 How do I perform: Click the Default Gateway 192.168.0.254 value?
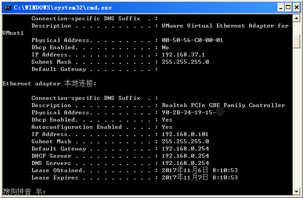(185, 148)
